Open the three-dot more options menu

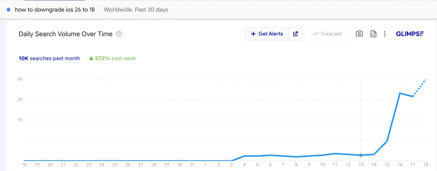click(x=385, y=34)
